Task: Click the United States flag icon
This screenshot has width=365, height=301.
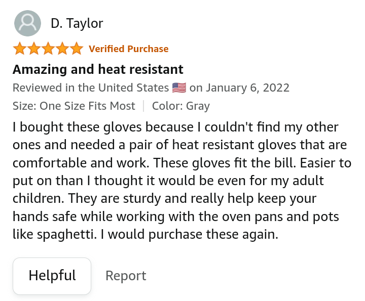Action: (179, 88)
